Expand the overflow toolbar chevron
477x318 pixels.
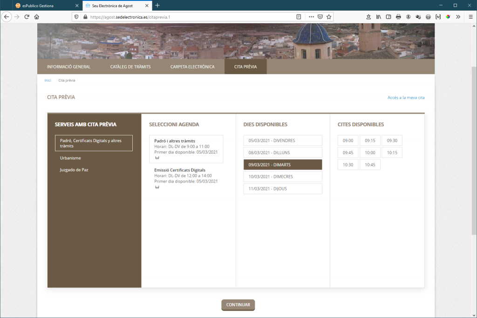click(x=458, y=17)
